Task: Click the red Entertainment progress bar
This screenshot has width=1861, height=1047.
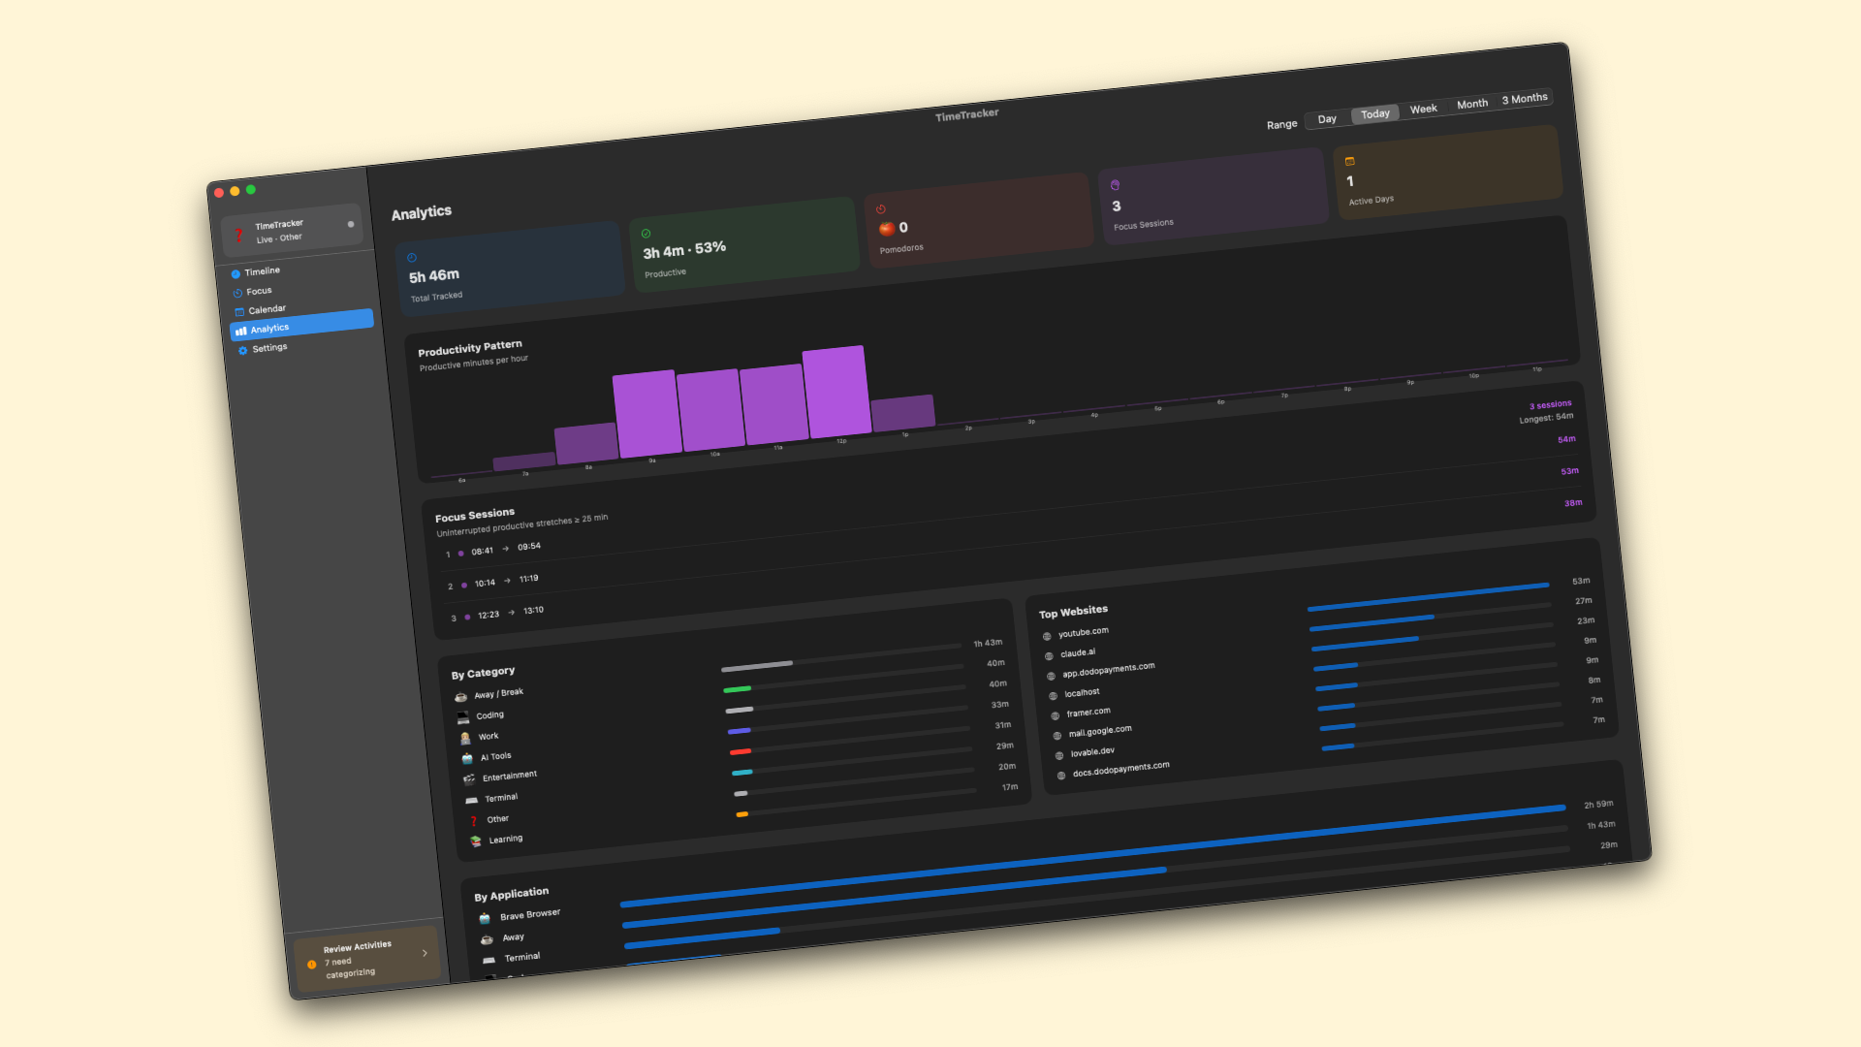Action: (741, 751)
